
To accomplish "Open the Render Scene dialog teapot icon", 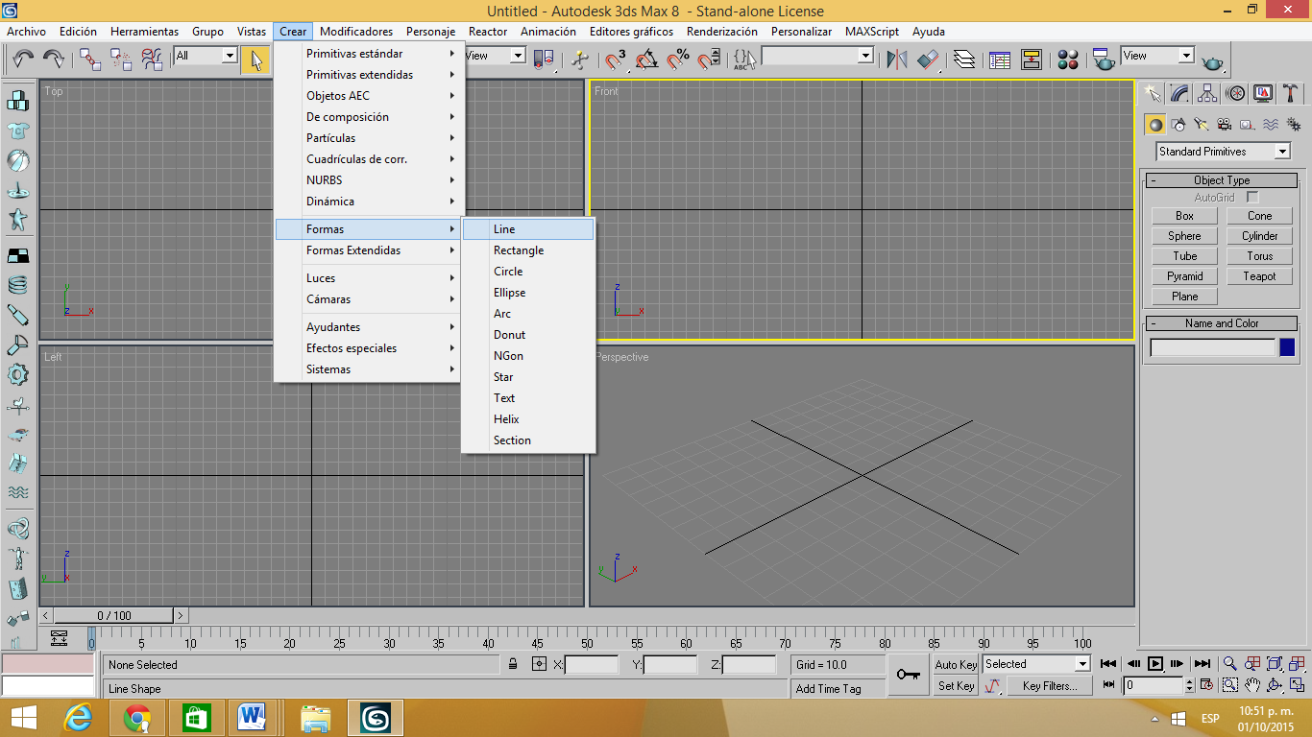I will (x=1104, y=59).
